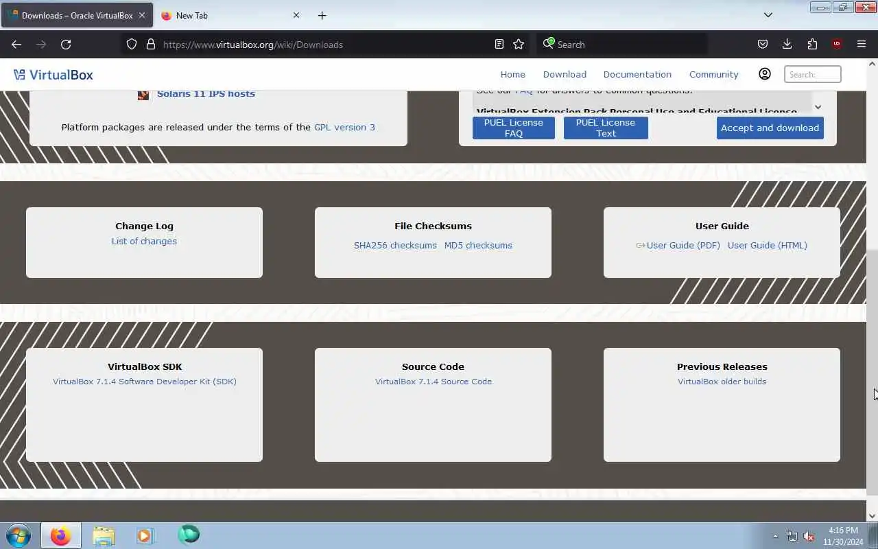
Task: Click the uBlock Origin extension icon
Action: click(836, 44)
